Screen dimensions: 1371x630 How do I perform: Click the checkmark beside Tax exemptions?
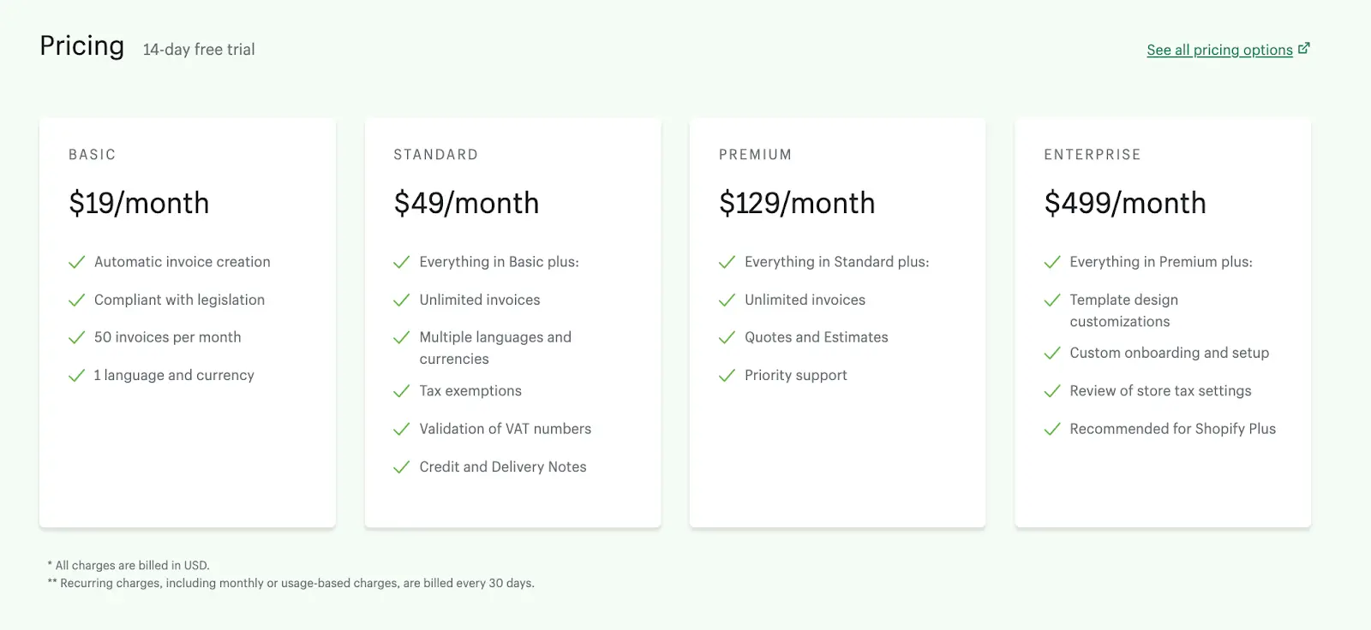401,391
